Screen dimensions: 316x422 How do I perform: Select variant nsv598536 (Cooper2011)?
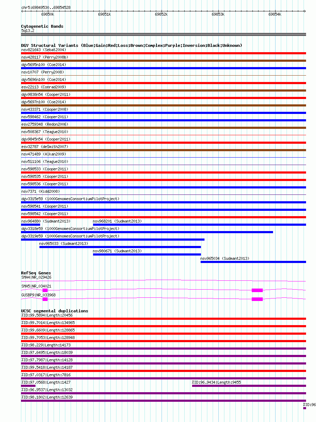(45, 184)
